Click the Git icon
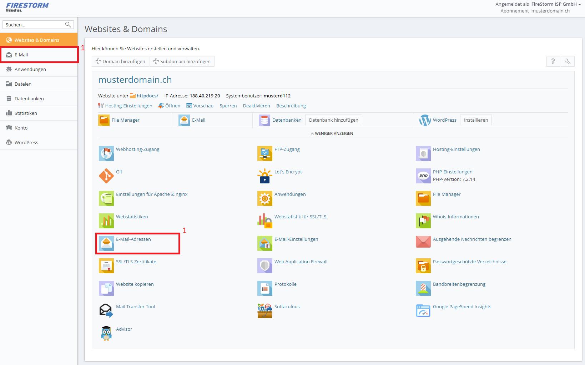The image size is (585, 365). (x=106, y=176)
